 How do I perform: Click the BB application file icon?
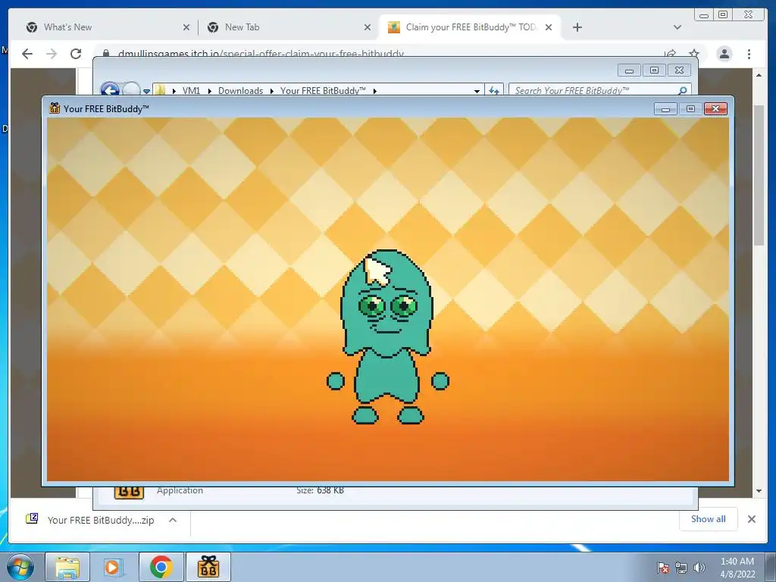(129, 492)
